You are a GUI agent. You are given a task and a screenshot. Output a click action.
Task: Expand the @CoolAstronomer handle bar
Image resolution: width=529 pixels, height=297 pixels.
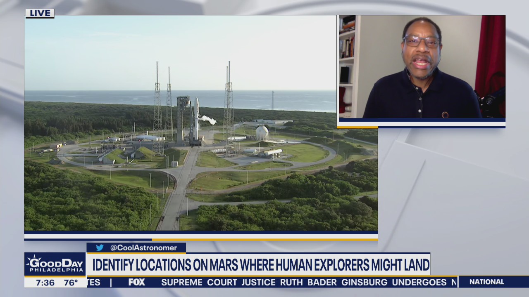[136, 248]
